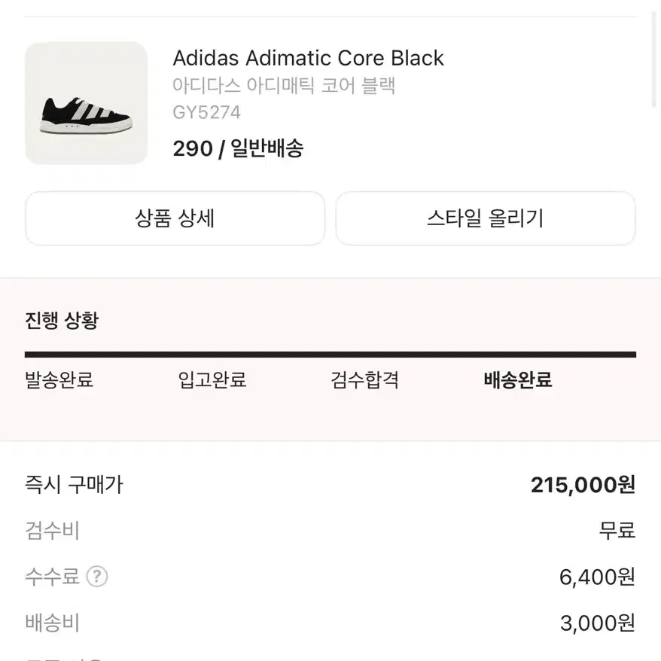Select the size label 290 / 일반배송

pyautogui.click(x=239, y=149)
